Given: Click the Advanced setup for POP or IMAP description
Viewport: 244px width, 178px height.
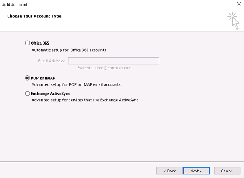Looking at the screenshot, I should (76, 84).
